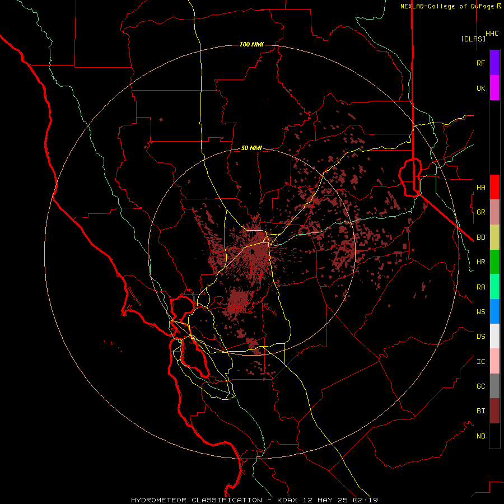This screenshot has height=504, width=504.
Task: Click the ND legend label
Action: (x=480, y=436)
